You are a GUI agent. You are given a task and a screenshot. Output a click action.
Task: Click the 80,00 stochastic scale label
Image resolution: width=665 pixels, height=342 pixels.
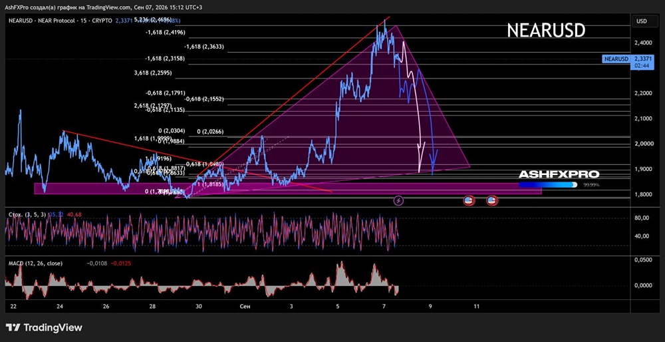pyautogui.click(x=642, y=218)
